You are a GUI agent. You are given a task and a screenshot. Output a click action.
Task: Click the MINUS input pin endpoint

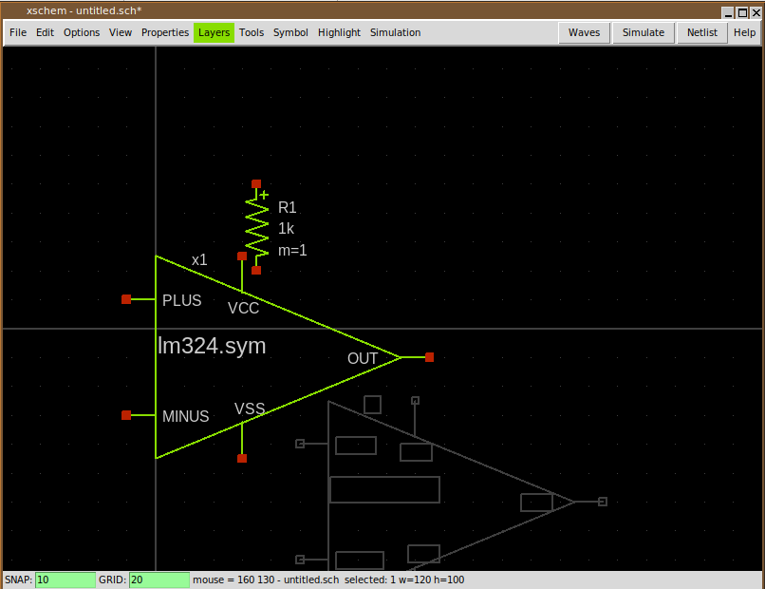click(126, 415)
